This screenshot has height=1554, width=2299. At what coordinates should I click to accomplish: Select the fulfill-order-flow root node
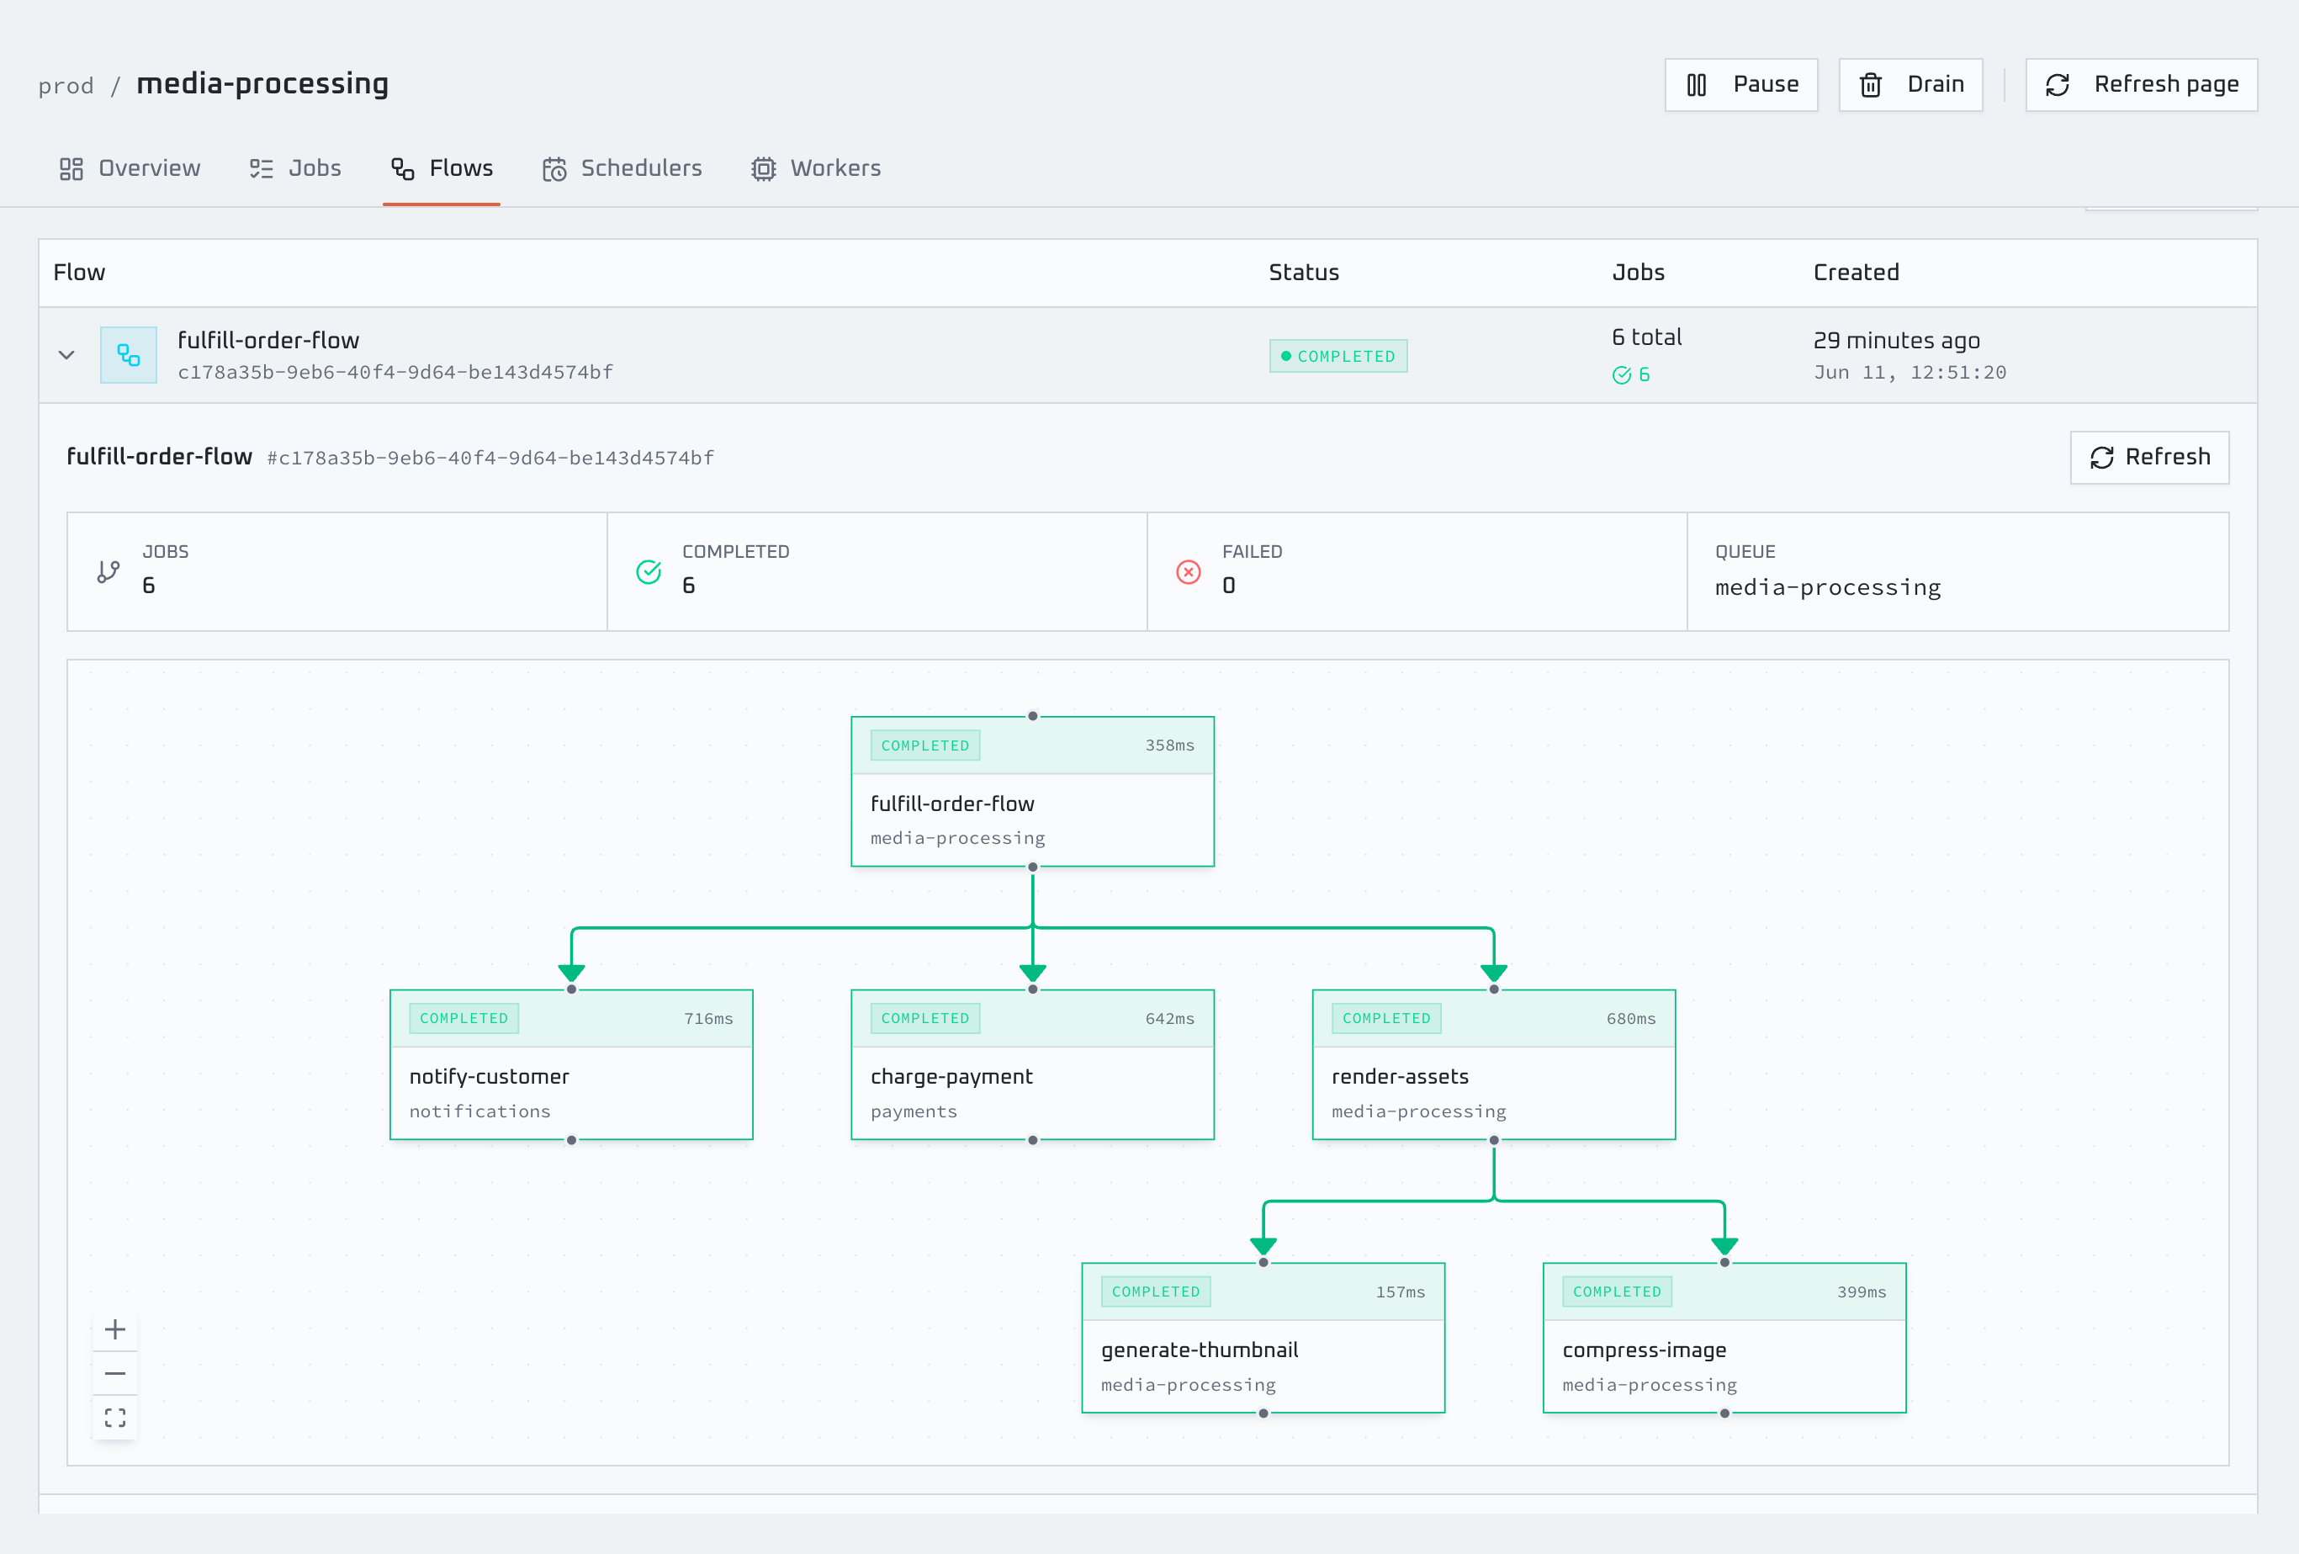pyautogui.click(x=1032, y=792)
